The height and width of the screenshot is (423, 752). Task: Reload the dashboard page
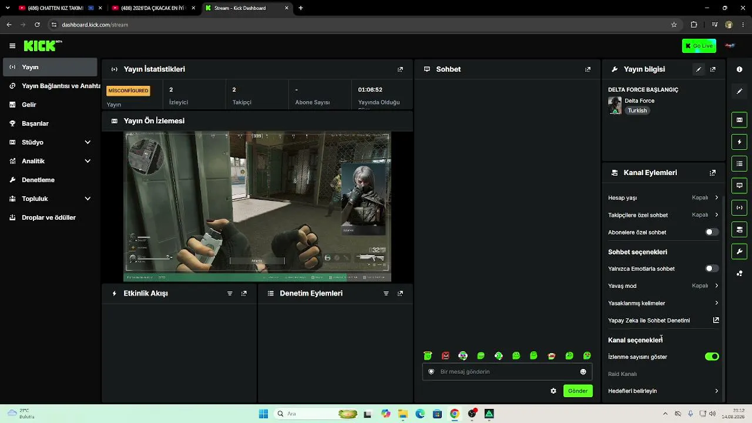(37, 25)
